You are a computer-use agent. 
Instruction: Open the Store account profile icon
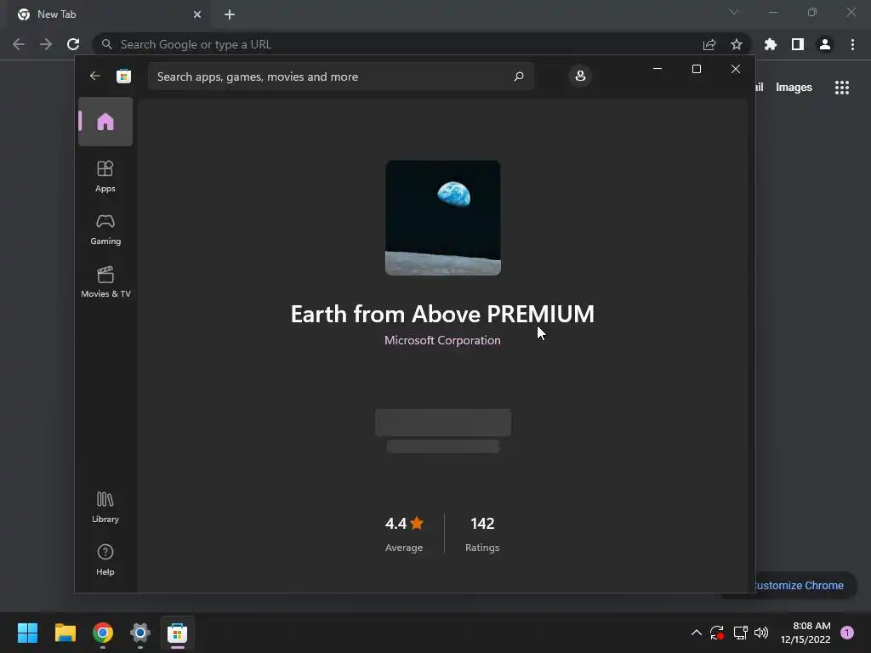(x=580, y=76)
